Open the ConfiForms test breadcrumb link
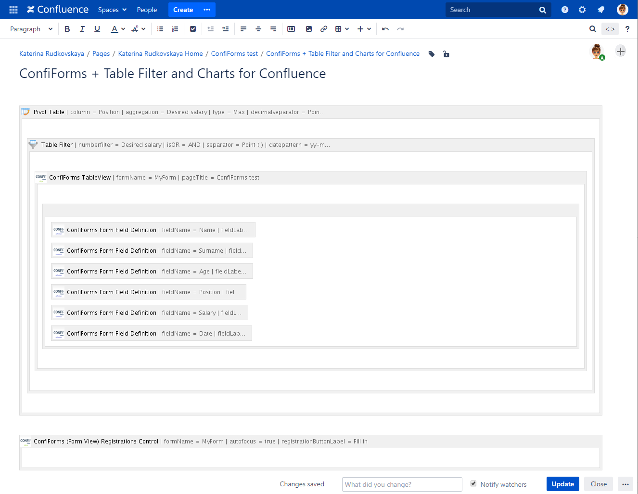Screen dimensions: 638x494 pos(234,53)
